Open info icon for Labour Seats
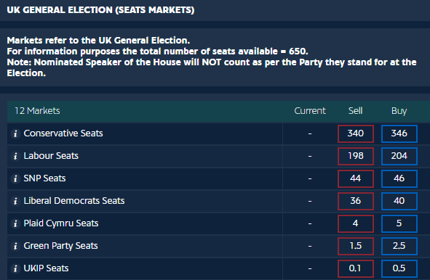This screenshot has width=430, height=280. pos(15,156)
